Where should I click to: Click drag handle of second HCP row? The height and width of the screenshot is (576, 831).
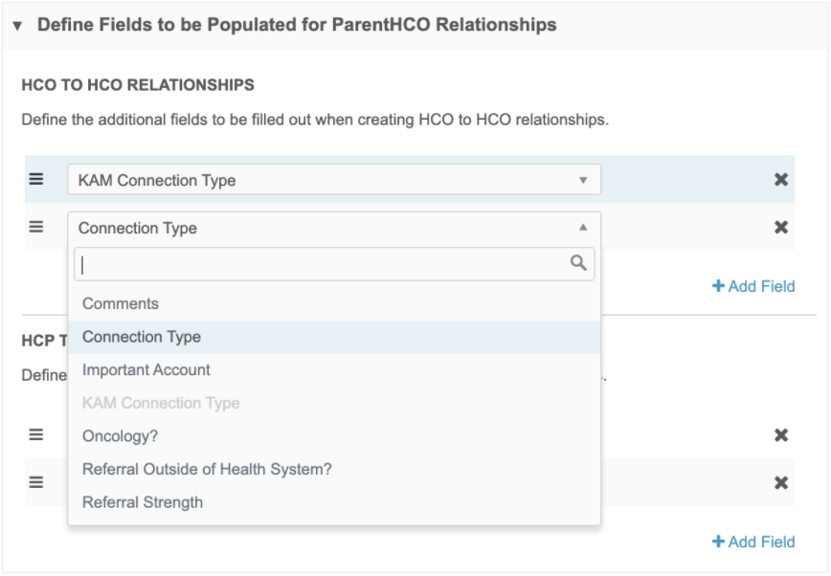point(36,482)
